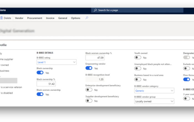The width and height of the screenshot is (194, 122).
Task: Toggle the Empowering vendor switch
Action: coord(89,68)
